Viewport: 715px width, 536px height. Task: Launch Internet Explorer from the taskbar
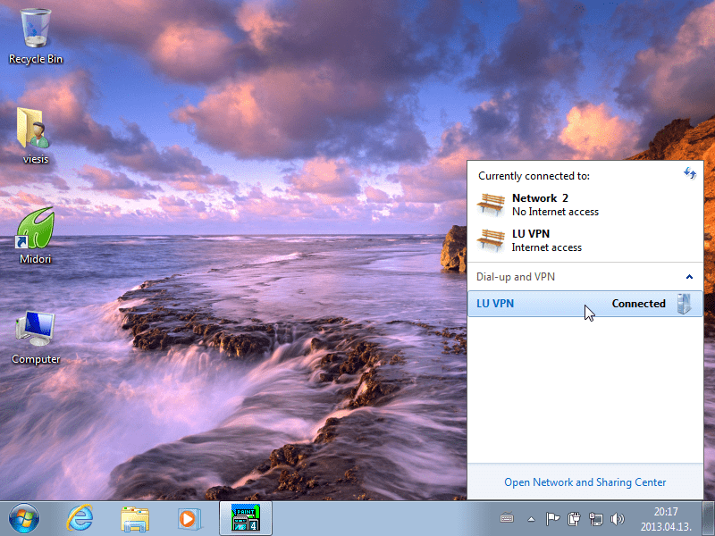80,518
